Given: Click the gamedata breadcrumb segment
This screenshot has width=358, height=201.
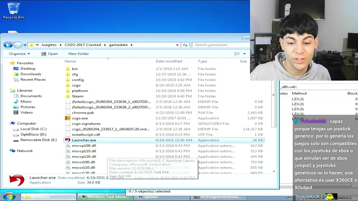Looking at the screenshot, I should point(118,45).
